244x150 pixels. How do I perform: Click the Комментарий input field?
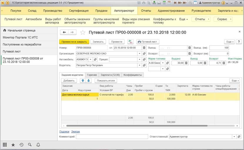click(x=112, y=137)
